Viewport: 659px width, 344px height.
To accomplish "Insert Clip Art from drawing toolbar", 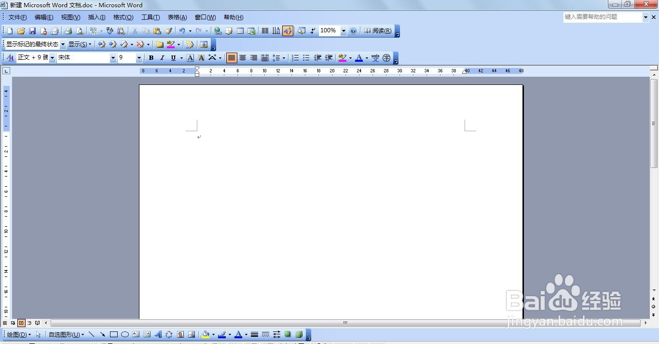I will coord(180,334).
